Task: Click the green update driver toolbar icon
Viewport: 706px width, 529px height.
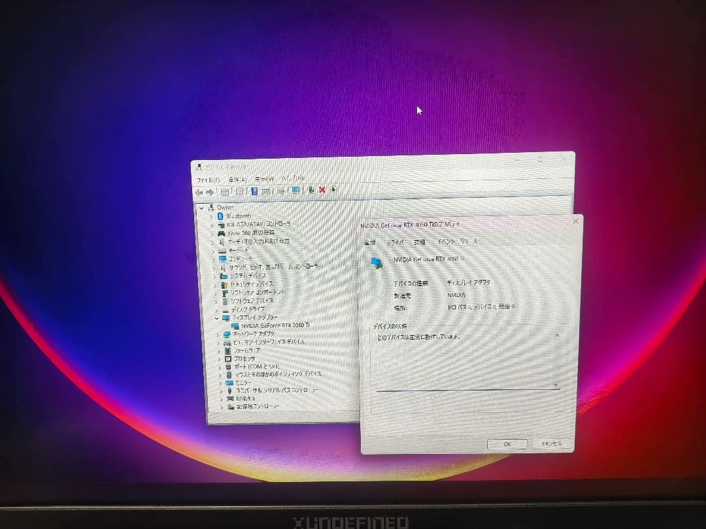Action: pos(311,190)
